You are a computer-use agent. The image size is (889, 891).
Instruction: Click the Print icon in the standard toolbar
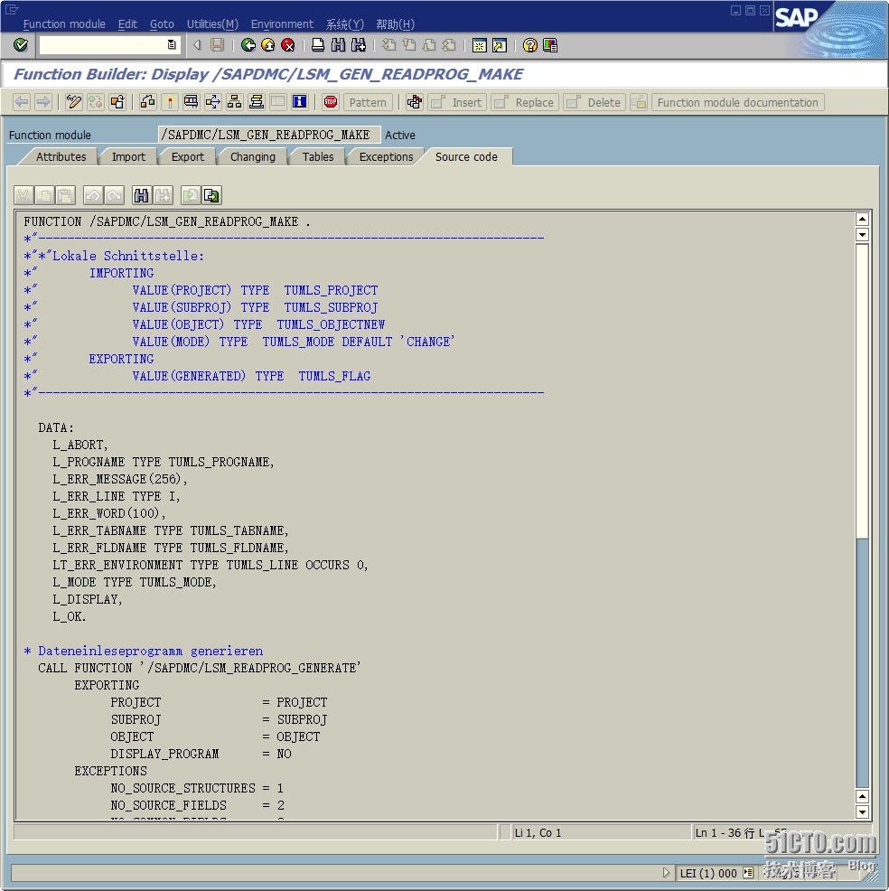click(x=318, y=45)
